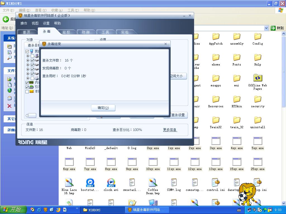Open the Rising 设置 menu

coord(46,23)
